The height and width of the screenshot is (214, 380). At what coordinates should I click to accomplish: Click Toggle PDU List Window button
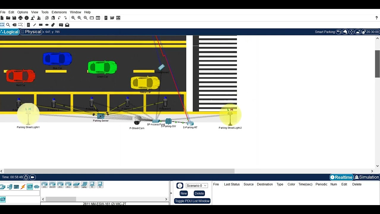tap(192, 201)
